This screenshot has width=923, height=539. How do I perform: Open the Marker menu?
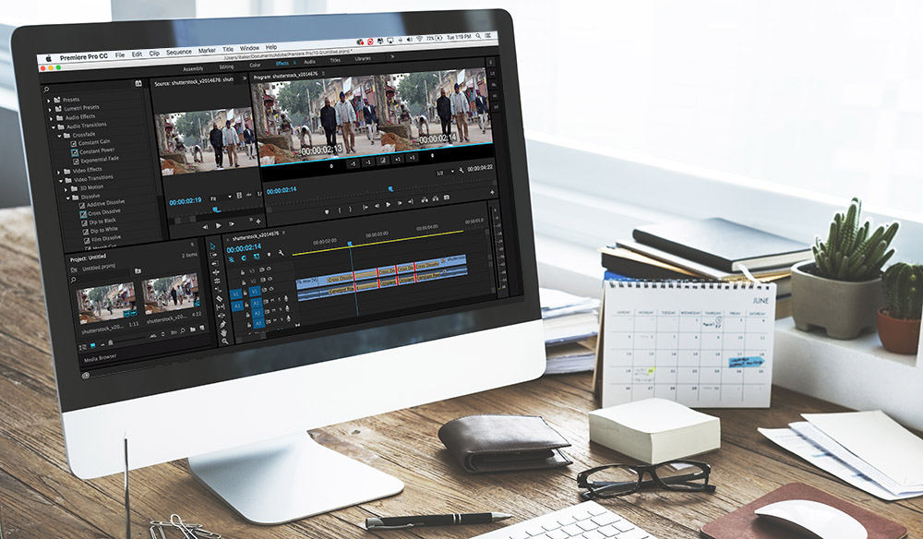tap(207, 51)
